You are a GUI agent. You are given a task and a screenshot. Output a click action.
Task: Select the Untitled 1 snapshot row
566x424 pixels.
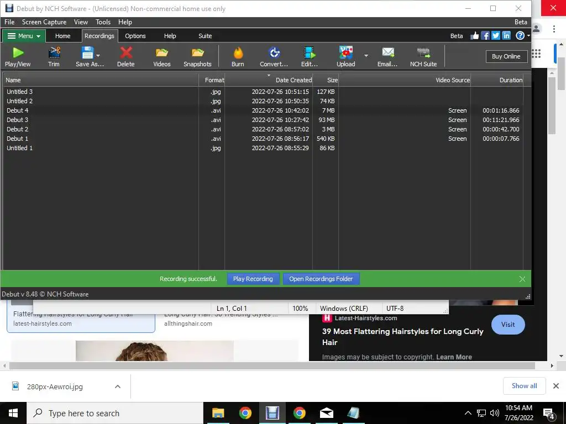[263, 148]
